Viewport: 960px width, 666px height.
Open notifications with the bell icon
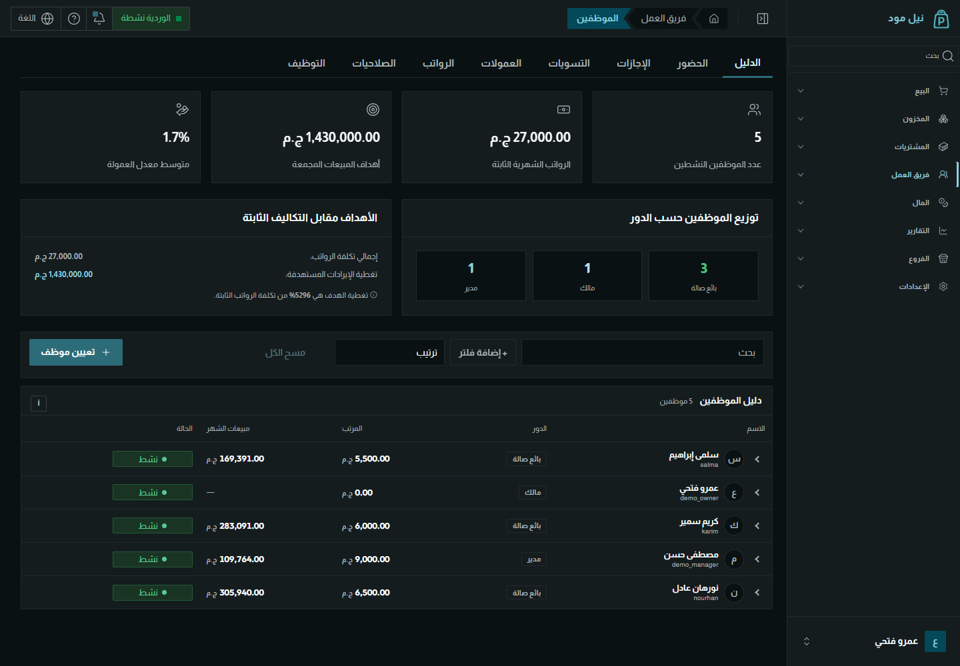pyautogui.click(x=99, y=19)
